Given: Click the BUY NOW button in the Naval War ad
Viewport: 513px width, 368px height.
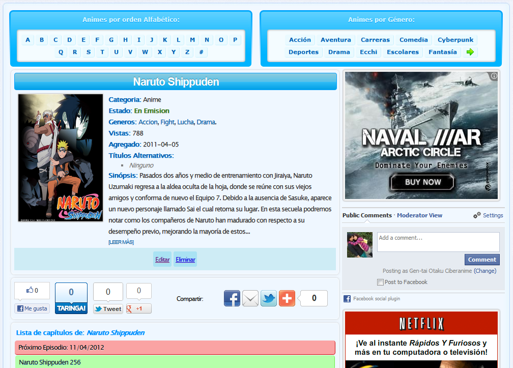Looking at the screenshot, I should click(422, 182).
